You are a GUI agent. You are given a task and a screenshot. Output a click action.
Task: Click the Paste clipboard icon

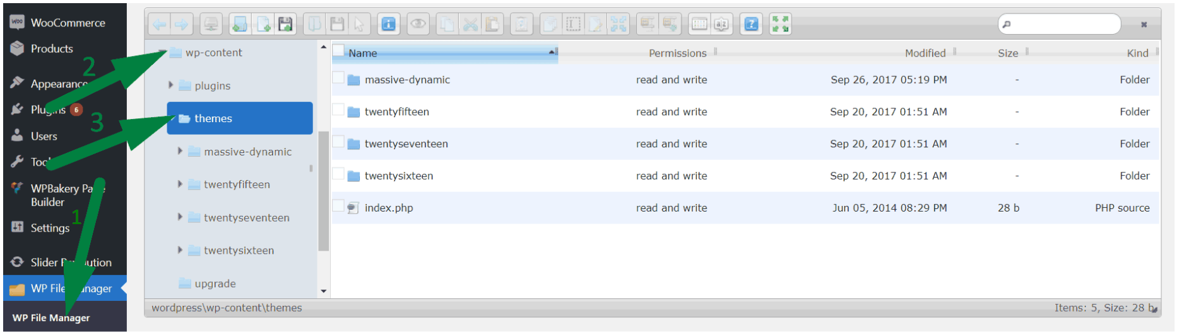[492, 25]
